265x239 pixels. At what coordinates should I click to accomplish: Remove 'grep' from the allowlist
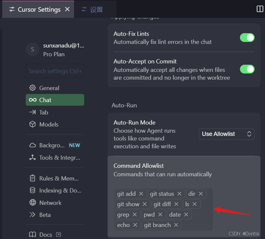(x=135, y=215)
